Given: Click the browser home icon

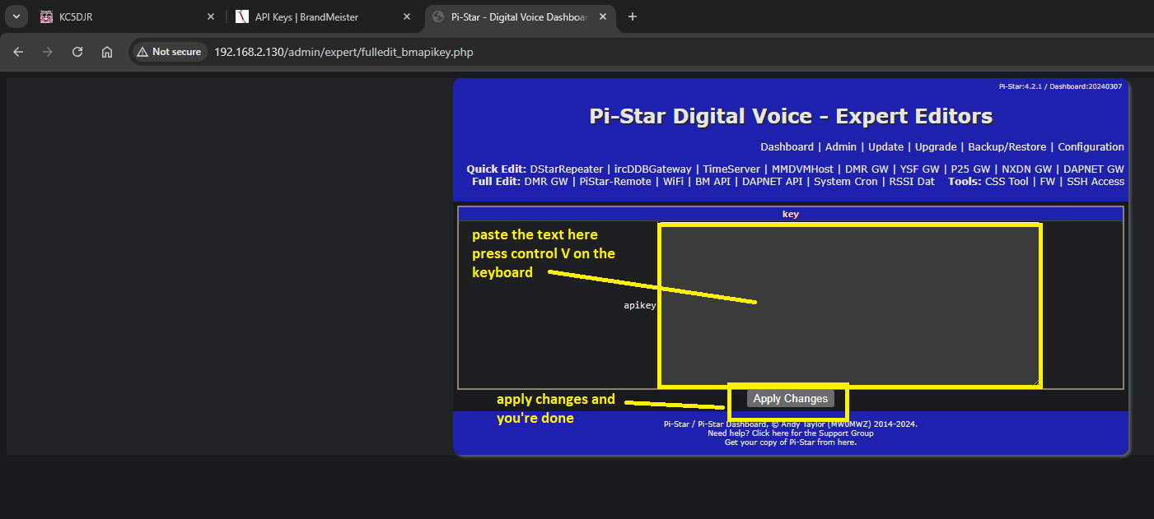Looking at the screenshot, I should tap(107, 52).
